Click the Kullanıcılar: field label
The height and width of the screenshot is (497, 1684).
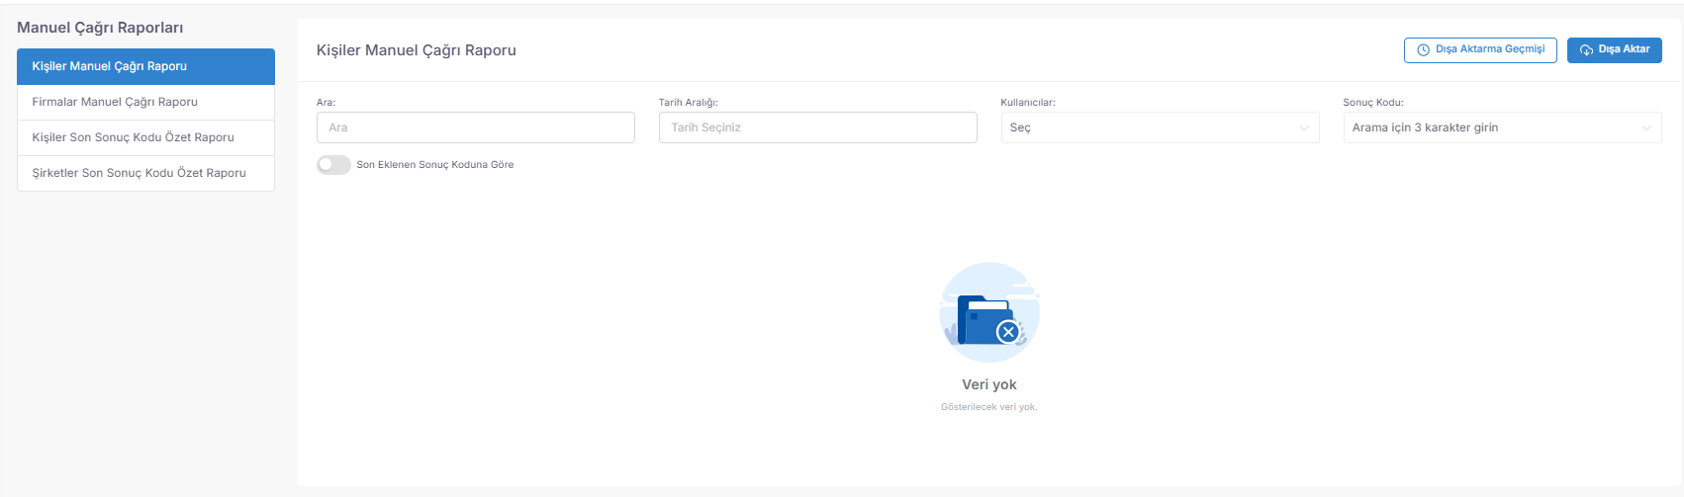point(1028,102)
